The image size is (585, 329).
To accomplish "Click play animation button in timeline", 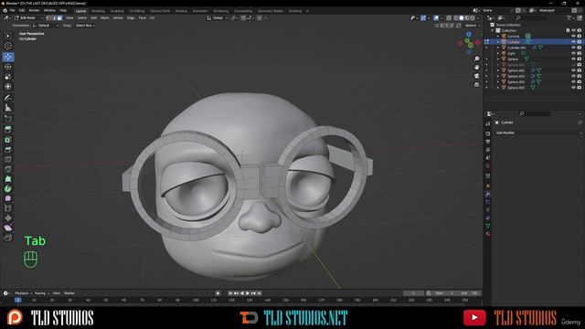I will (x=248, y=293).
